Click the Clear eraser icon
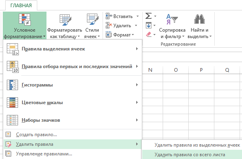 [149, 34]
